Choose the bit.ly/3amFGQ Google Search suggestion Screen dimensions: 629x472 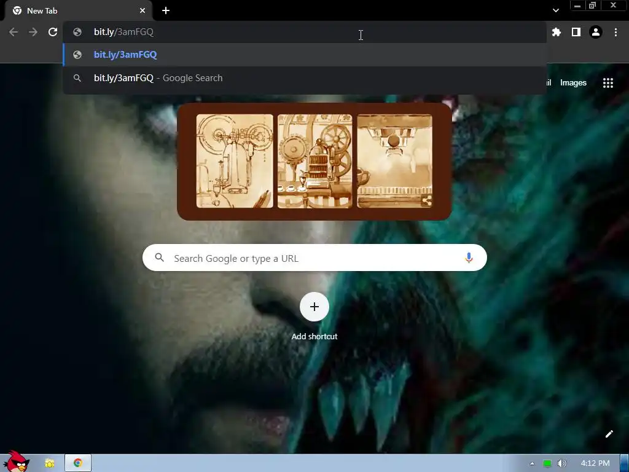click(305, 78)
